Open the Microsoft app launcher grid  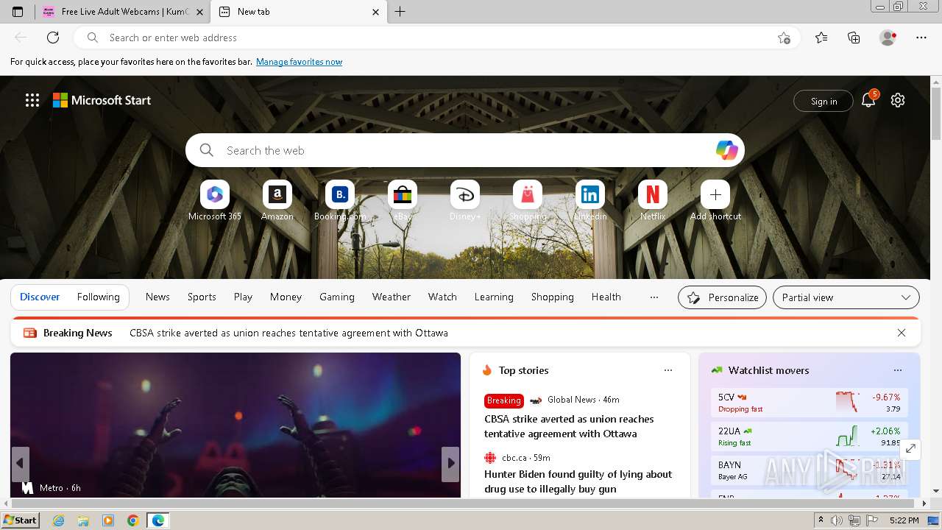coord(32,100)
